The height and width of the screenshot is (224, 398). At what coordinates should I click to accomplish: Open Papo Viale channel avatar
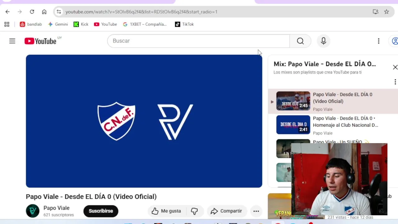pyautogui.click(x=33, y=211)
